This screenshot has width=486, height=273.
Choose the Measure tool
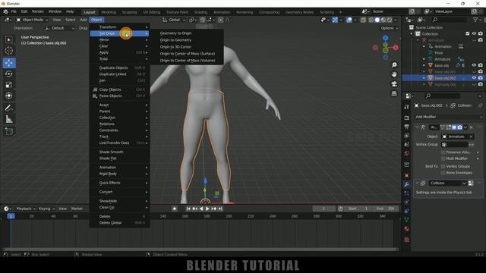pyautogui.click(x=8, y=119)
